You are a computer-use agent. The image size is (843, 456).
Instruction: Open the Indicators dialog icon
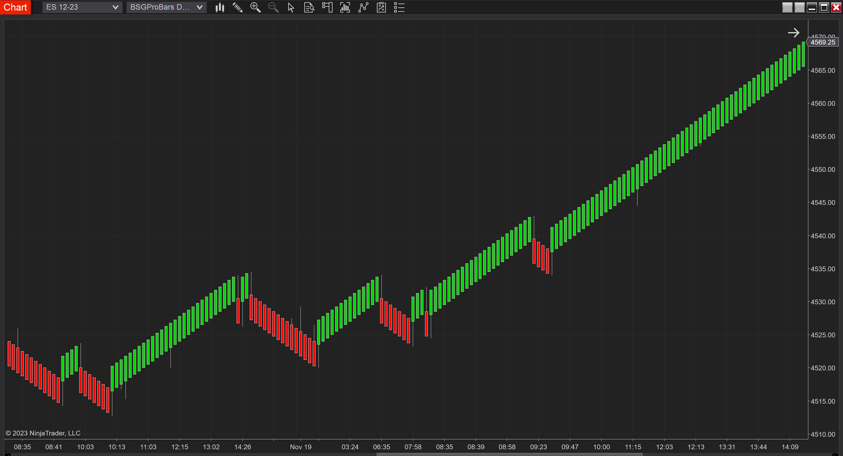345,7
